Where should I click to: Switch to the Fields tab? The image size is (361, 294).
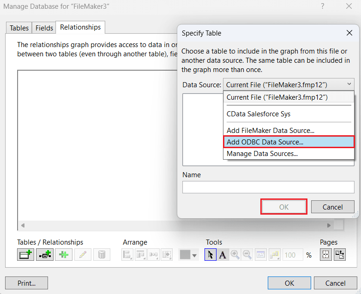(44, 28)
